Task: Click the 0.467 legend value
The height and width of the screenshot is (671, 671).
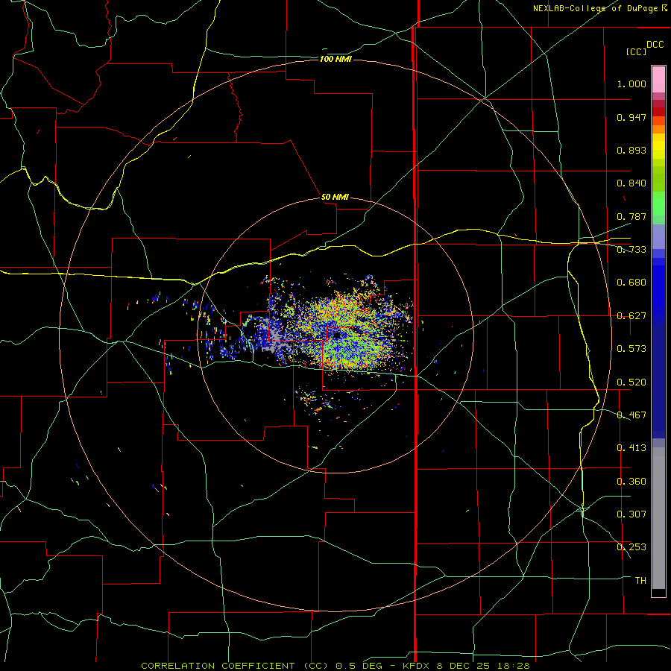Action: pos(631,415)
